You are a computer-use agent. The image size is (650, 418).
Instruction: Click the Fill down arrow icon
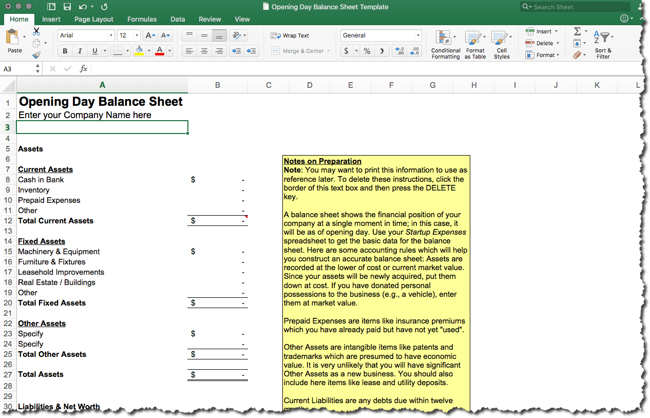click(577, 43)
